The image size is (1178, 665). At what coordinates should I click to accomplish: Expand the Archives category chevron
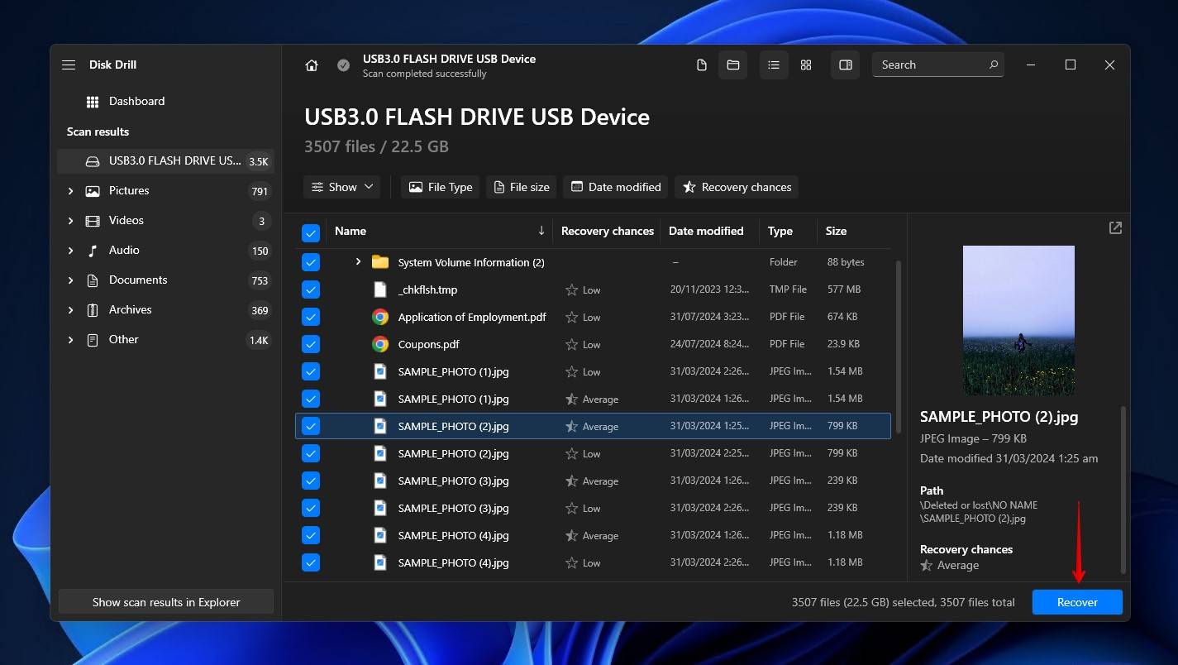(70, 309)
